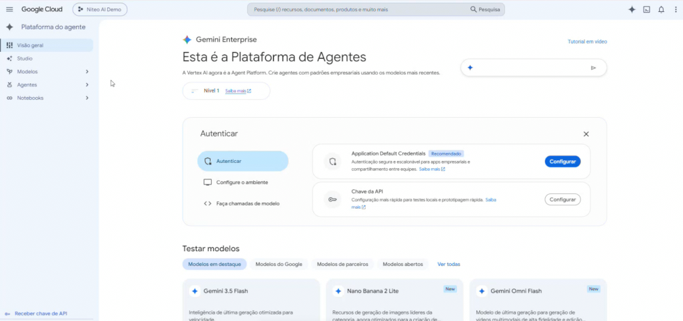683x321 pixels.
Task: Click the Notebooks infinity icon in sidebar
Action: (x=9, y=98)
